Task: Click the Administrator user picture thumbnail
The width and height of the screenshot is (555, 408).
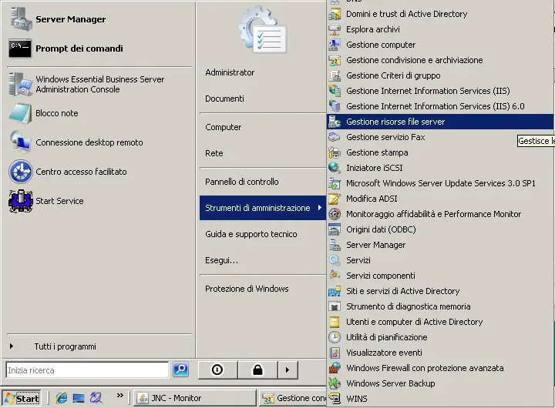Action: [x=263, y=29]
